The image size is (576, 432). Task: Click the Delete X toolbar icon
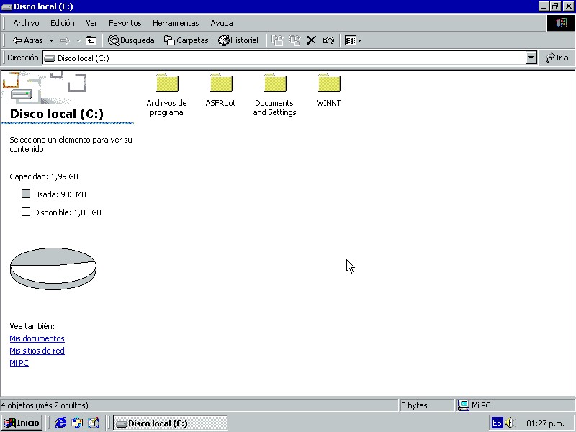click(311, 40)
